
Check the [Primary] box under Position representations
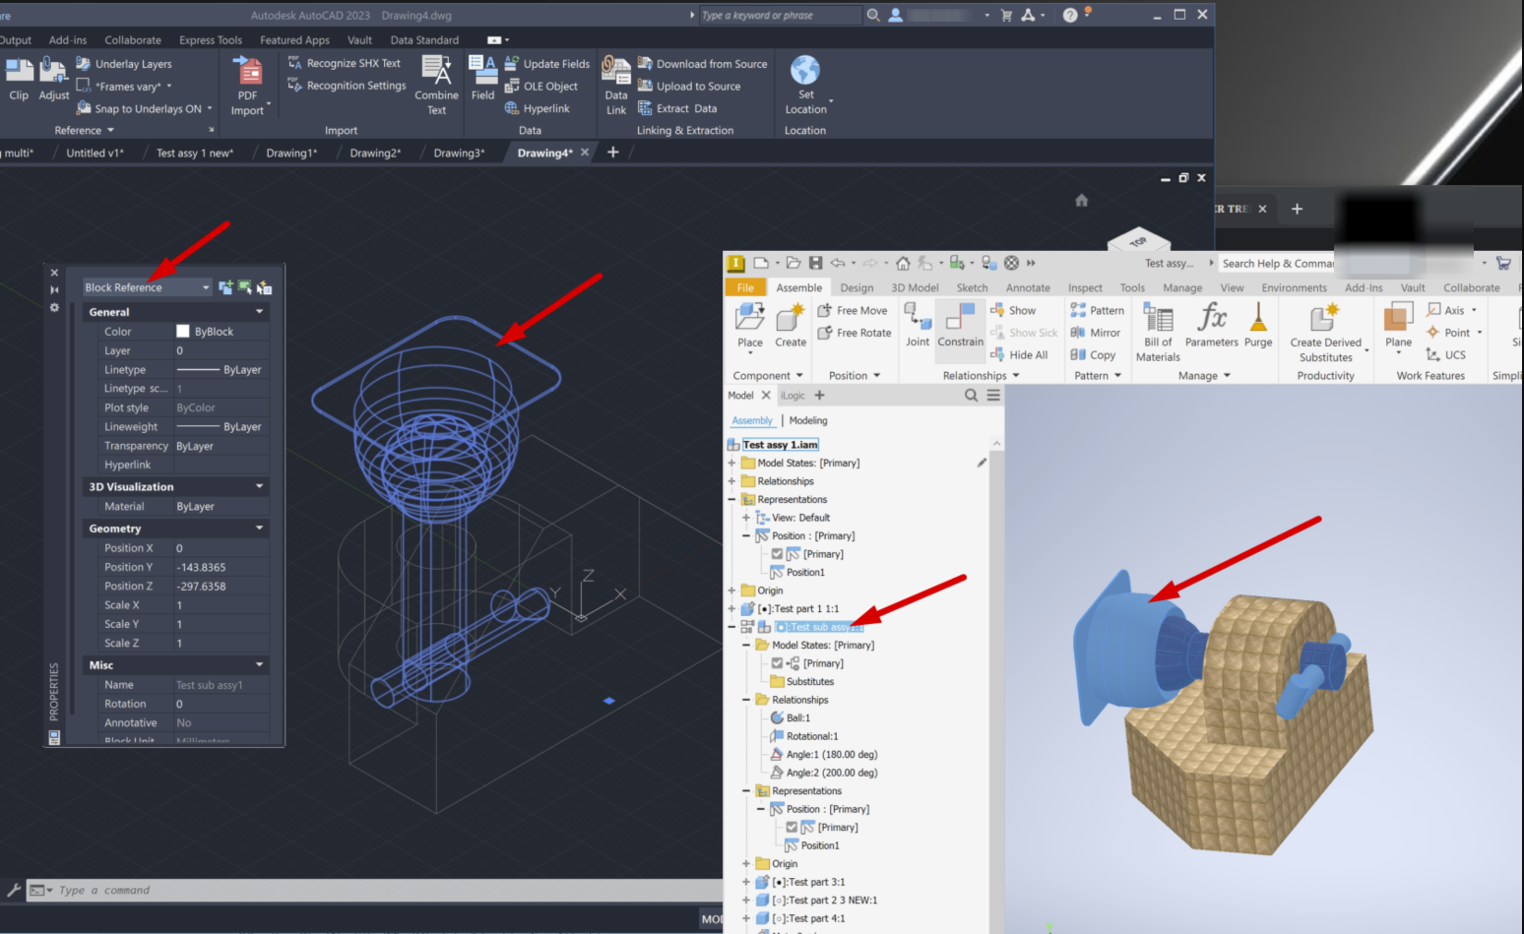coord(778,553)
